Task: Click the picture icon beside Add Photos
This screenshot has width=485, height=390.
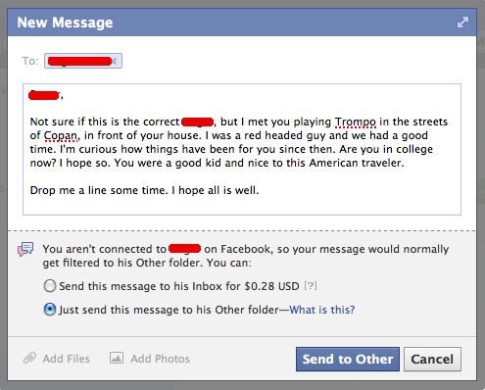Action: click(117, 358)
